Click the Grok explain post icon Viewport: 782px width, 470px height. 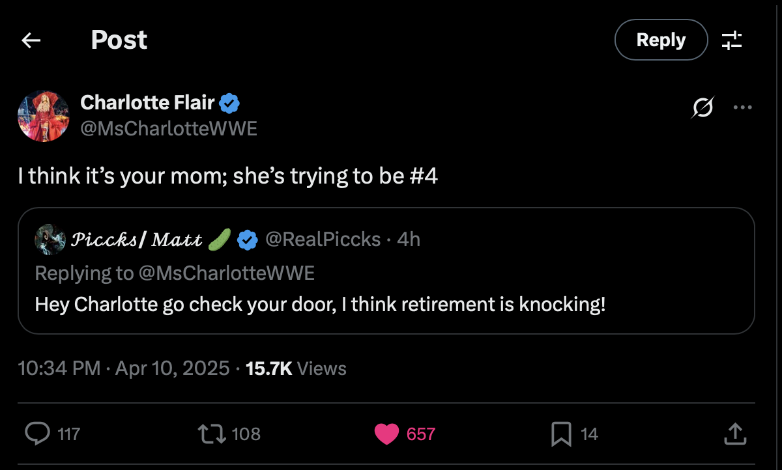[x=702, y=107]
